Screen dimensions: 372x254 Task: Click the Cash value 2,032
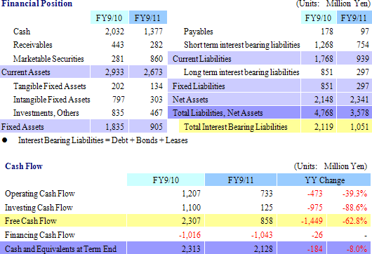coord(114,32)
